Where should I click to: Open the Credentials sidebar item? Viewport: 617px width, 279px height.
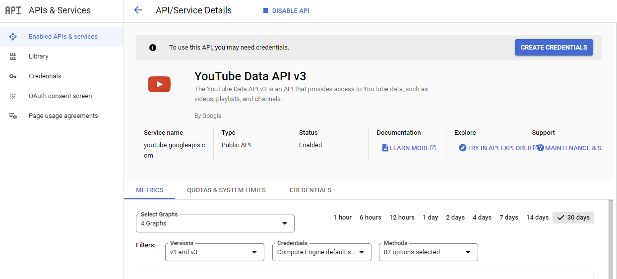click(62, 76)
